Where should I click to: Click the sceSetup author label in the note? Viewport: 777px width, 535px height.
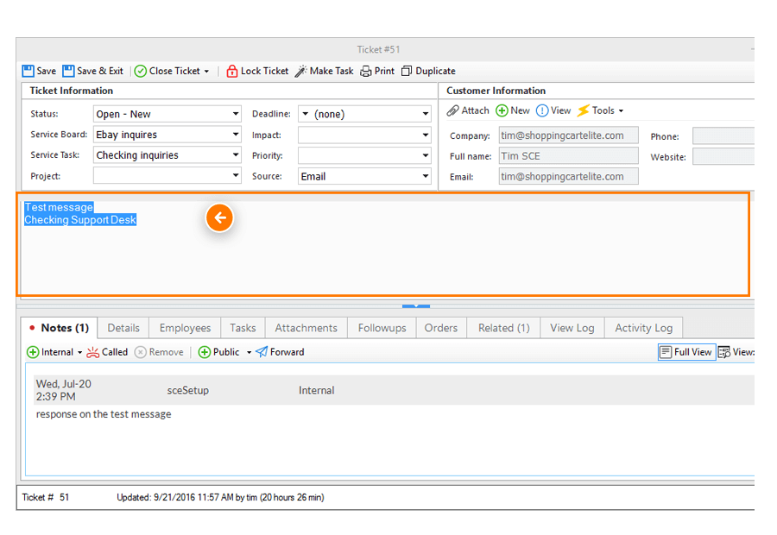pos(188,390)
